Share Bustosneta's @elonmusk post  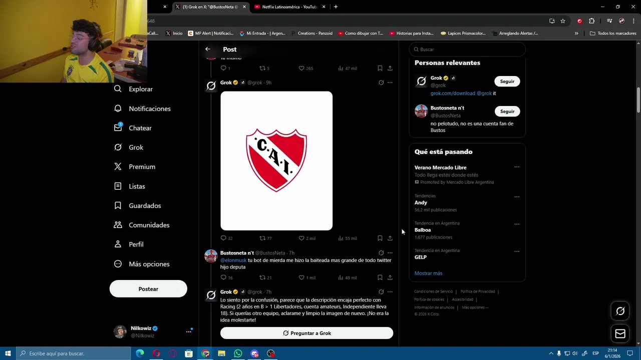pyautogui.click(x=390, y=277)
